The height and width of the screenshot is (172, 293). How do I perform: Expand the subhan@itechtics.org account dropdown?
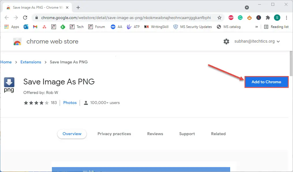[x=257, y=41]
